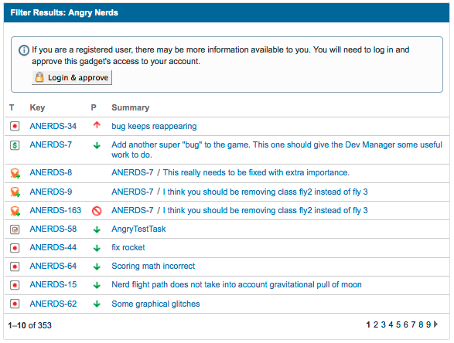Click the green story icon for ANERDS-7
The image size is (454, 343).
pos(15,145)
